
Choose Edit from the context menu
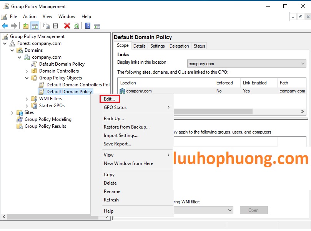point(109,99)
